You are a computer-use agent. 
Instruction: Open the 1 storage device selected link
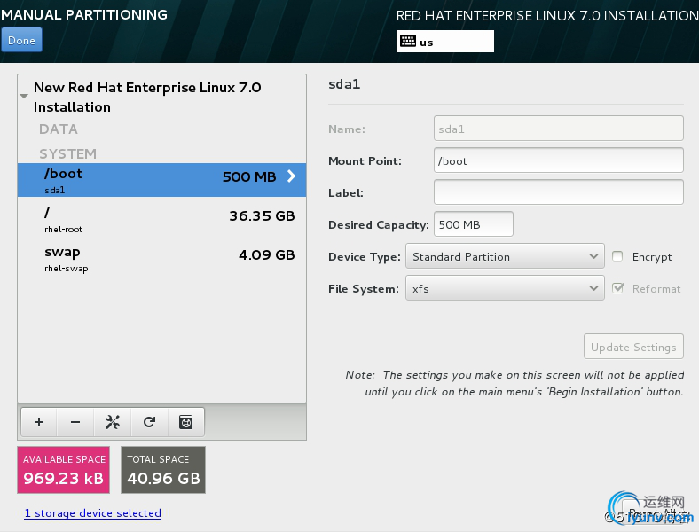click(93, 513)
